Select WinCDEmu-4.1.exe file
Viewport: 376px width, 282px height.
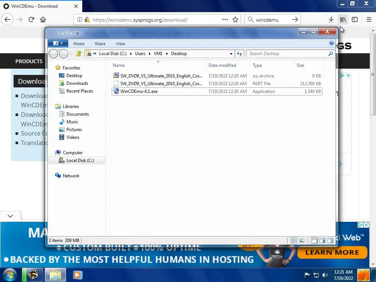pos(217,91)
